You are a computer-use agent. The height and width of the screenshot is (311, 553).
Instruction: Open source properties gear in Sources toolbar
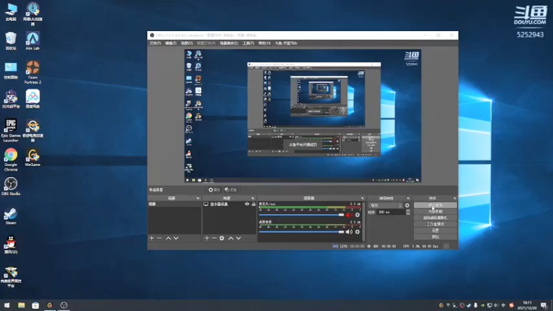[x=222, y=238]
